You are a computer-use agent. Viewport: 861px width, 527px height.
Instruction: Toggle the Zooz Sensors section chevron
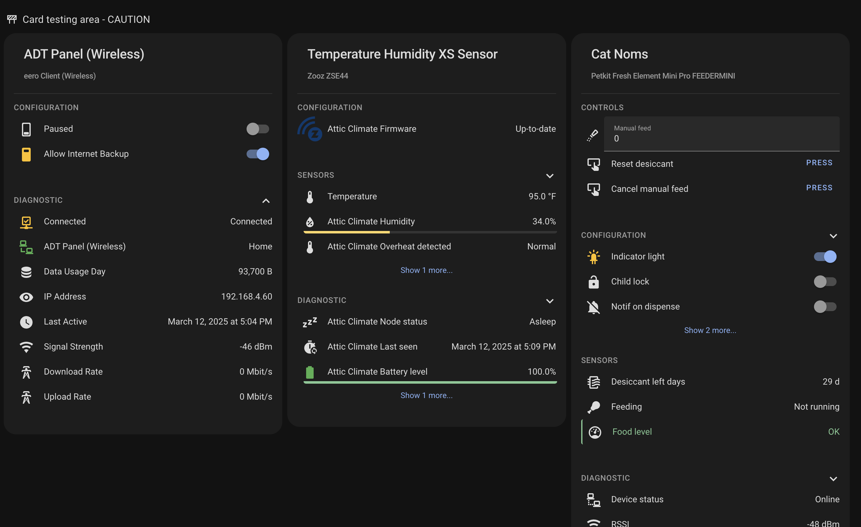(550, 176)
